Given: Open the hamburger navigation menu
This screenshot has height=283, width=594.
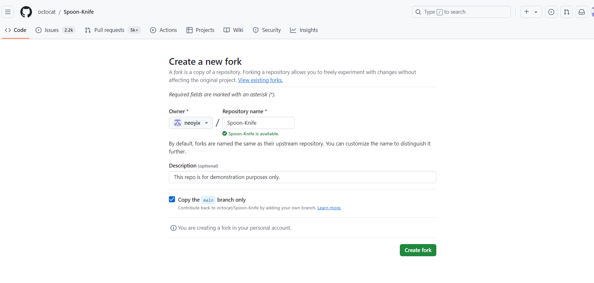Looking at the screenshot, I should click(8, 12).
